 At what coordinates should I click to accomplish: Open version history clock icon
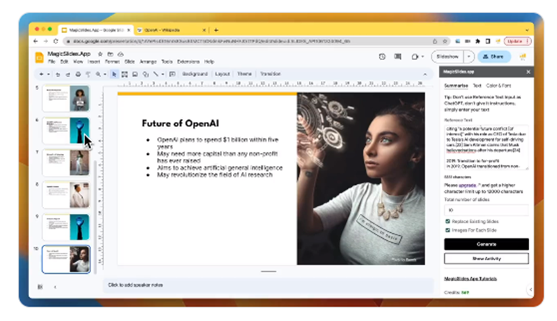point(382,57)
